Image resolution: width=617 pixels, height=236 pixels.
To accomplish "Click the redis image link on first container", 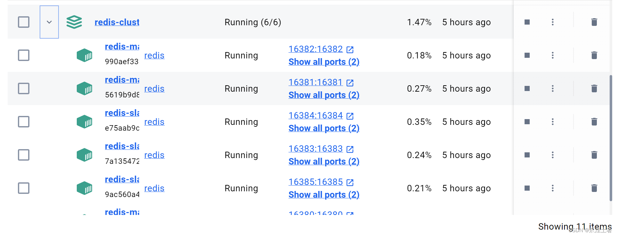I will coord(154,55).
